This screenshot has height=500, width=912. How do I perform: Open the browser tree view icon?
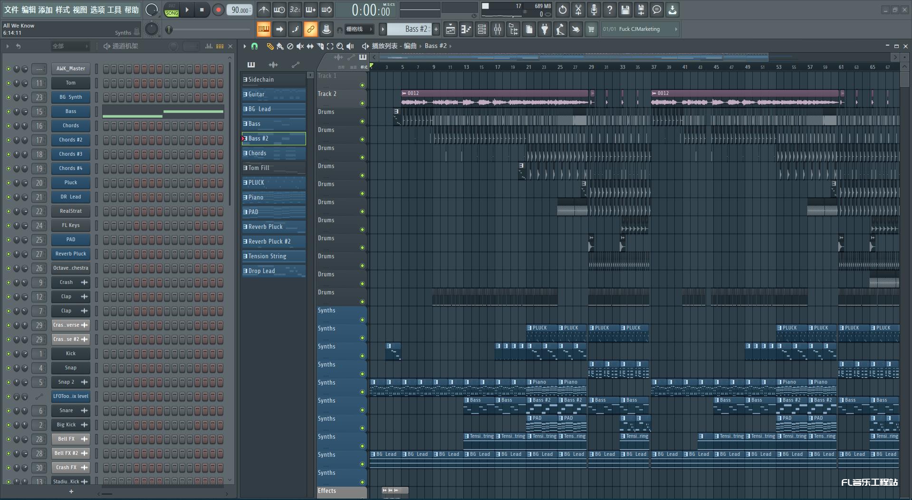coord(513,29)
